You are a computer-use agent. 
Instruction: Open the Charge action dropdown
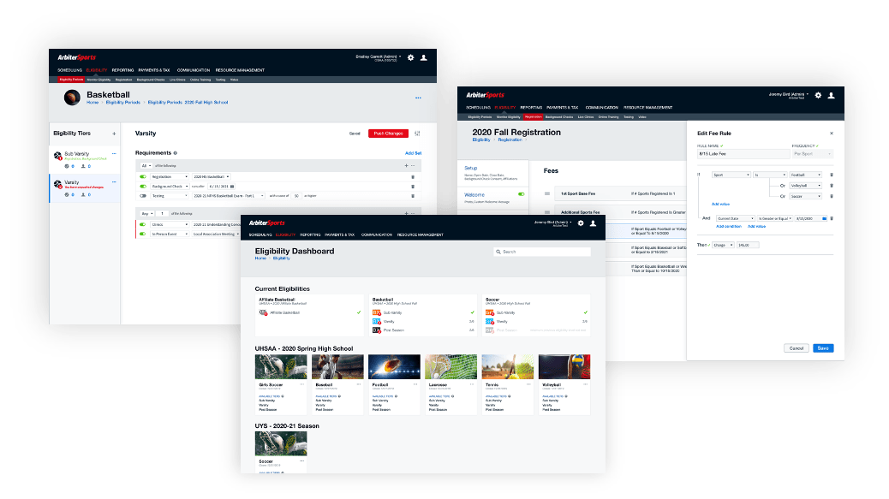point(723,246)
